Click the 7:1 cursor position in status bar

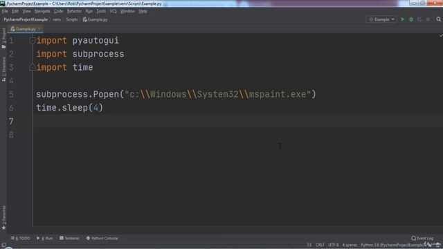click(309, 245)
